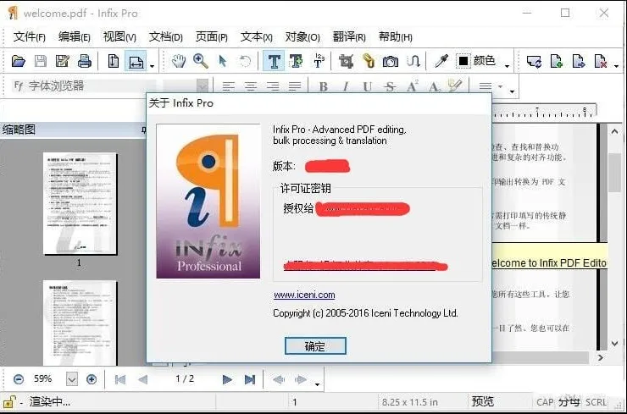Open the www.iceni.com link
The height and width of the screenshot is (414, 627).
[x=304, y=295]
